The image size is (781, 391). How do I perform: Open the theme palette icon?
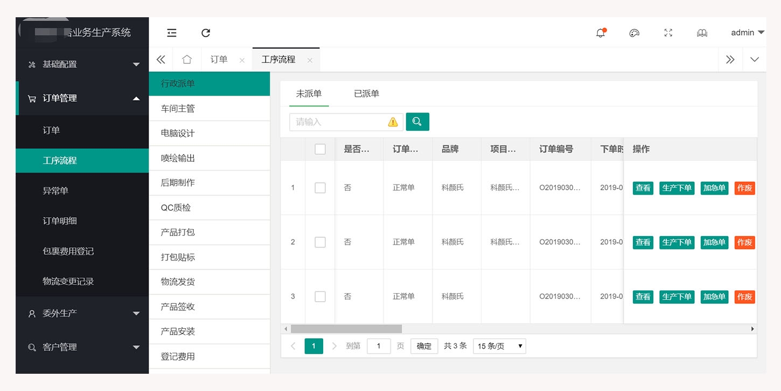[634, 33]
